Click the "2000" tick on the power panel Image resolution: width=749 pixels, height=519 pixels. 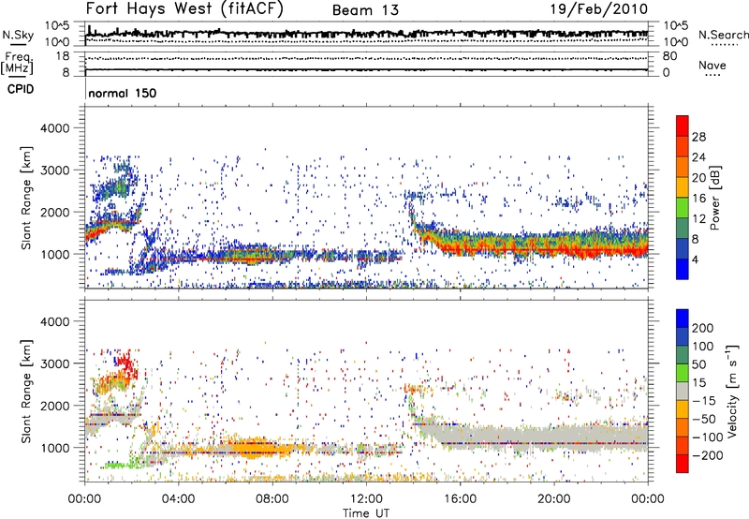click(54, 212)
